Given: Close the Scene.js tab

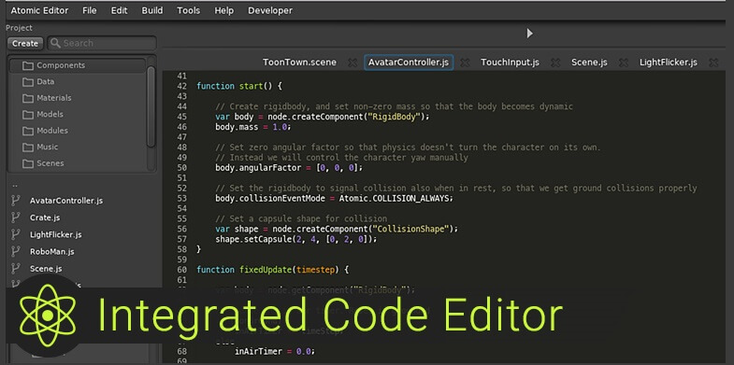Looking at the screenshot, I should [x=624, y=63].
